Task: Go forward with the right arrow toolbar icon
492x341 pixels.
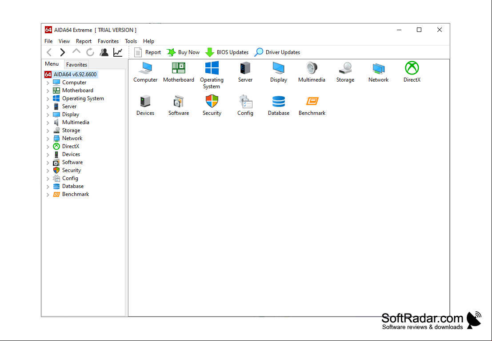Action: pyautogui.click(x=62, y=52)
